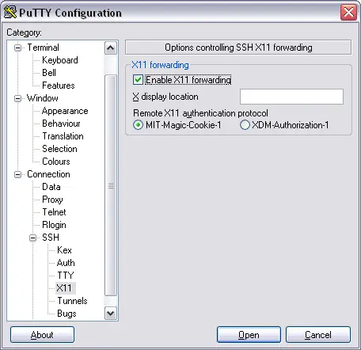Open Selection settings panel
The height and width of the screenshot is (350, 361).
click(59, 149)
